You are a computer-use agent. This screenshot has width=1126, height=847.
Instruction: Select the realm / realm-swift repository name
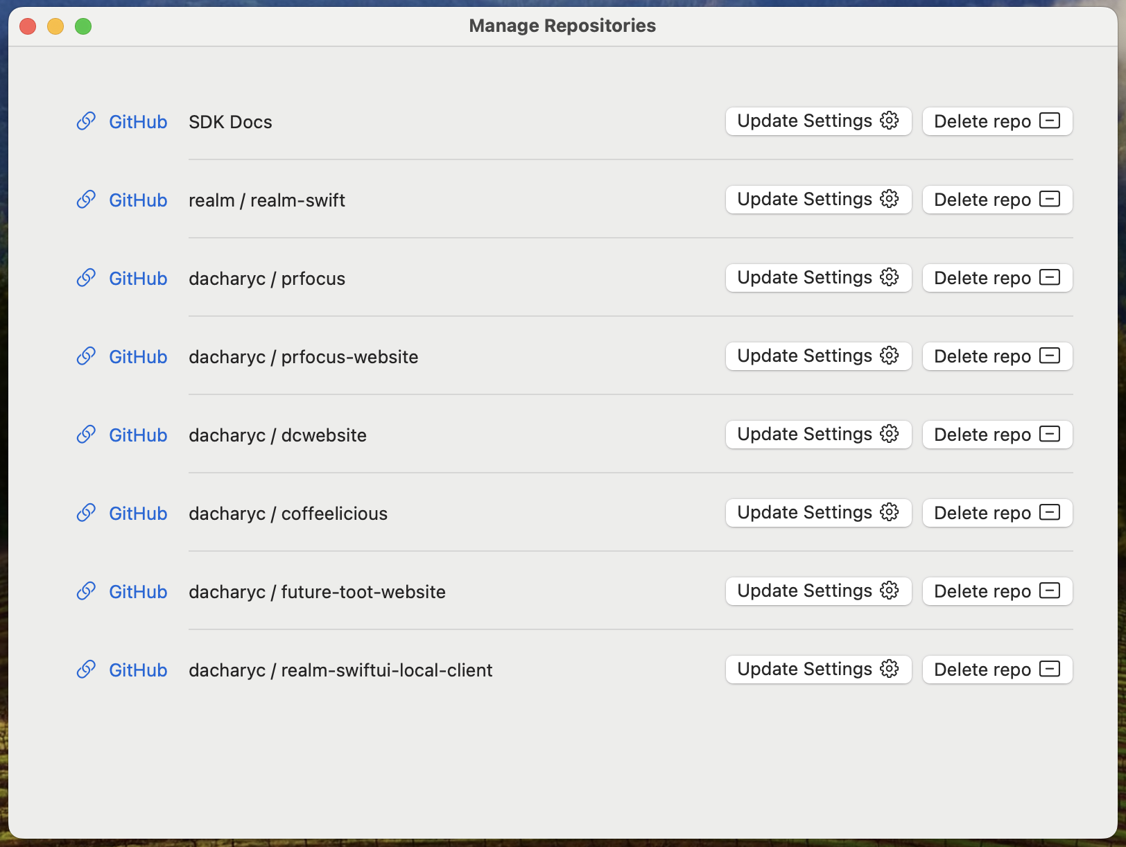coord(267,200)
